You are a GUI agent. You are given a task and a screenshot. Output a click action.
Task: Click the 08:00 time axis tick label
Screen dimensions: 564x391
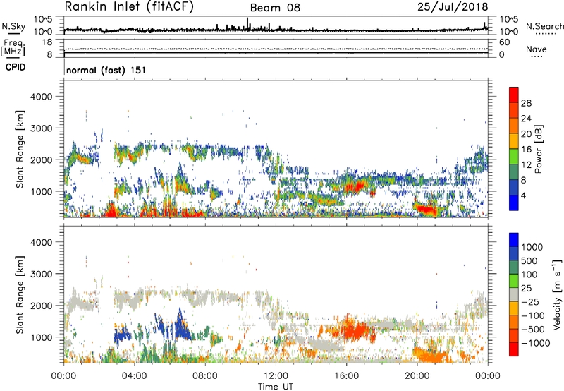tap(205, 376)
